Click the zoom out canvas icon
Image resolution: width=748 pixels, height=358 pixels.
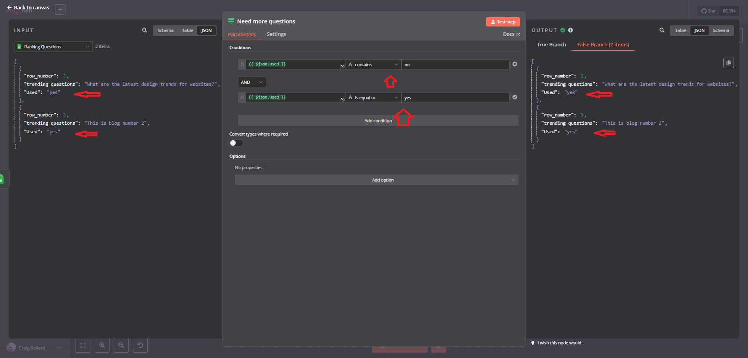[x=121, y=346]
